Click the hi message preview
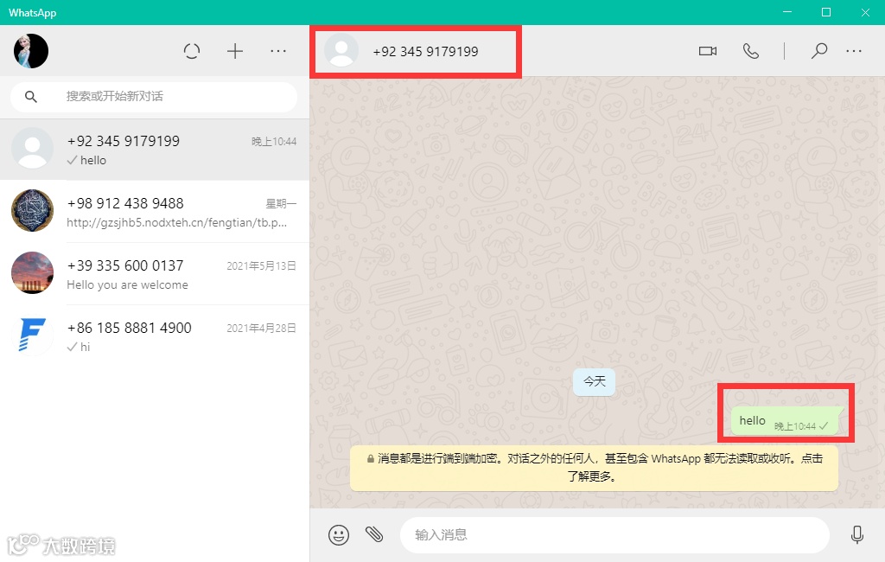Image resolution: width=885 pixels, height=562 pixels. tap(85, 347)
